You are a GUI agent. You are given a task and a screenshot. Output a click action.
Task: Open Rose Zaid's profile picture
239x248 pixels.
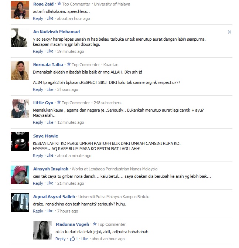click(x=20, y=10)
